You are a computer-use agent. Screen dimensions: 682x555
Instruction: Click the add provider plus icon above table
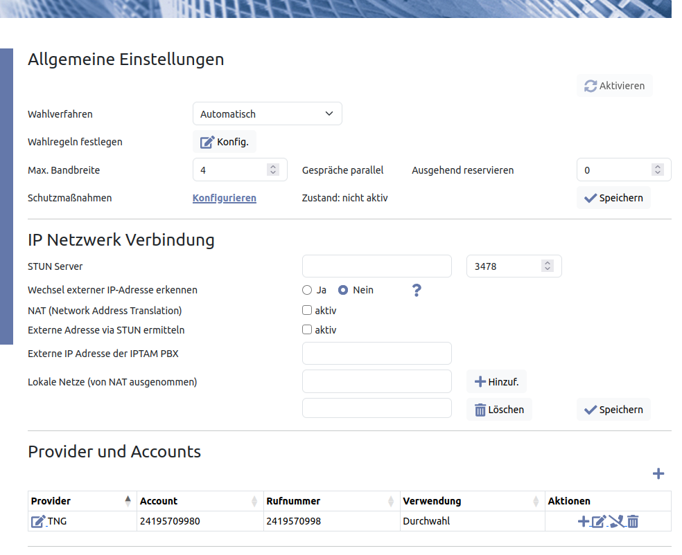pos(658,474)
